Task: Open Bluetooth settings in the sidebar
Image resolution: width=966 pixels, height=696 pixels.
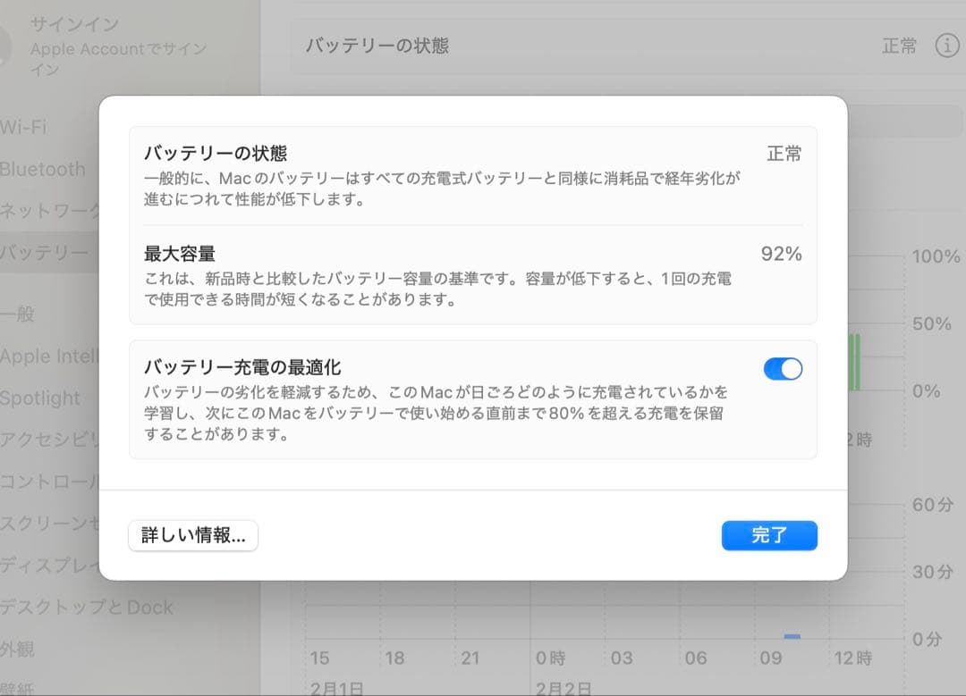Action: coord(43,169)
